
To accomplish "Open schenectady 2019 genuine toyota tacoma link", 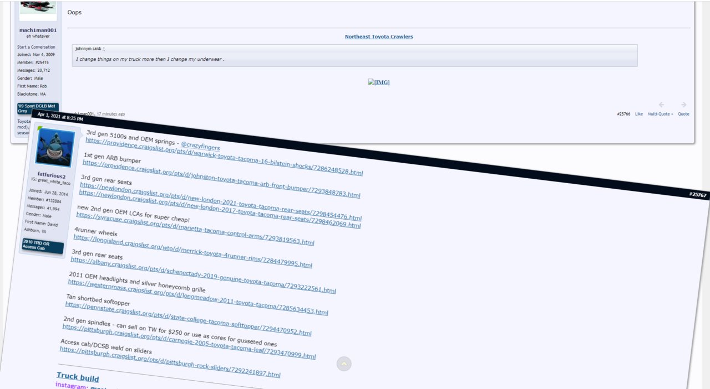I will point(203,275).
